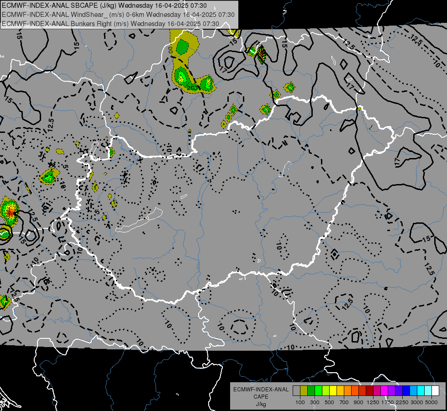
Task: Select the pure yellow legend swatch
Action: [333, 391]
